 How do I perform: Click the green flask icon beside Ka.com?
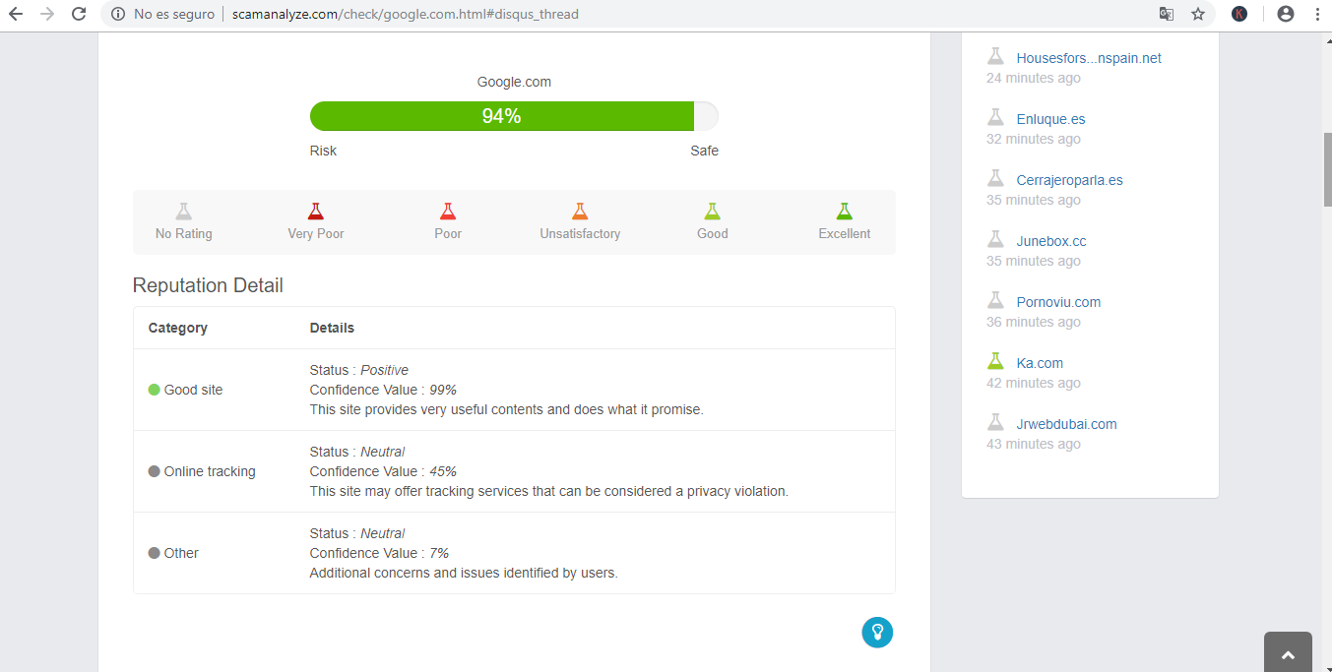pyautogui.click(x=996, y=362)
